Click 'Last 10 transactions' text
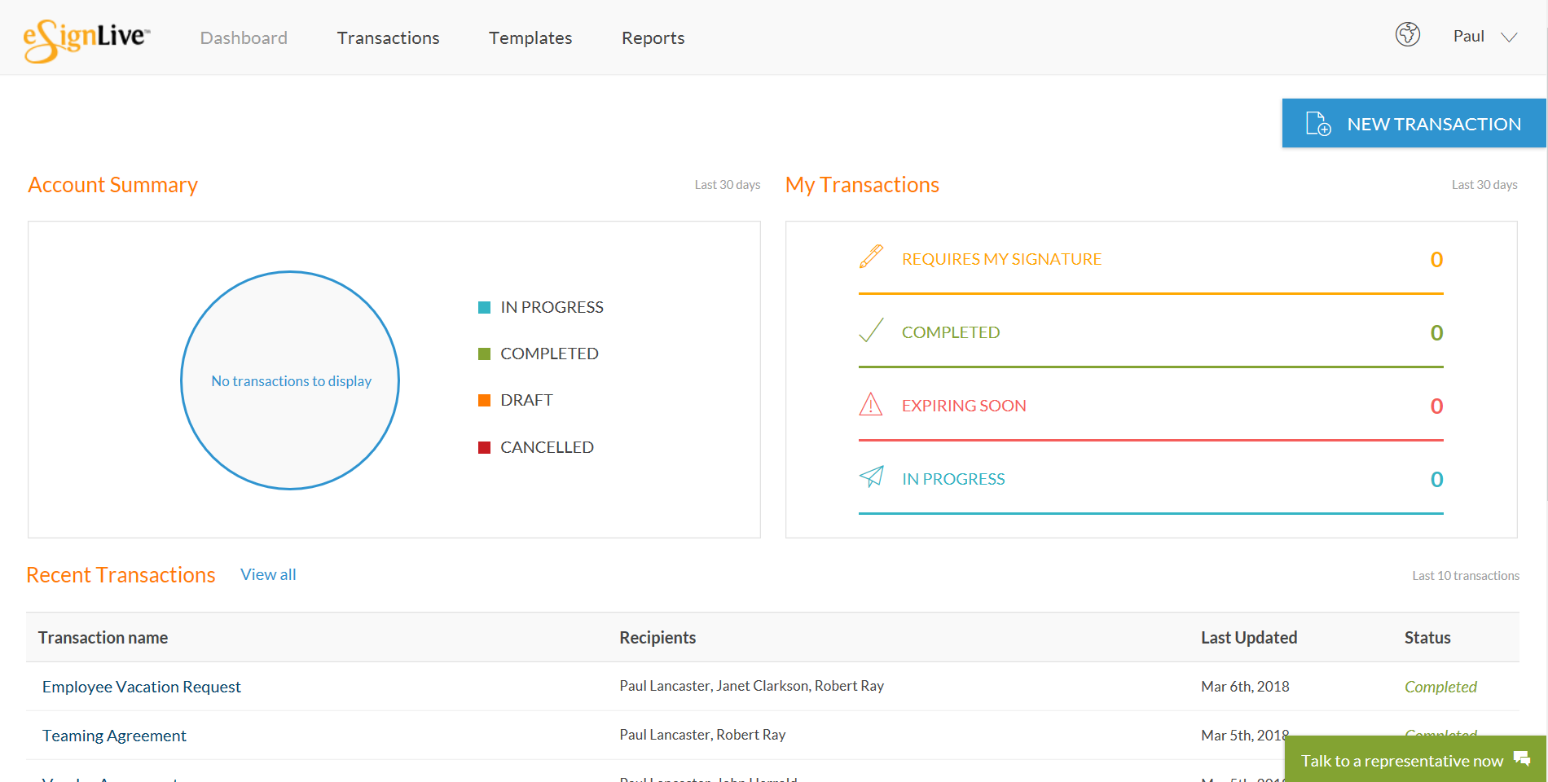Image resolution: width=1548 pixels, height=782 pixels. pyautogui.click(x=1466, y=575)
